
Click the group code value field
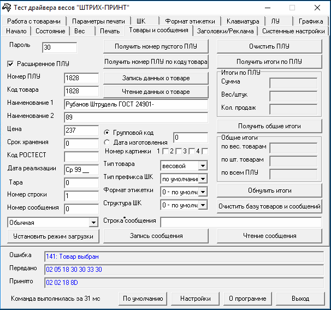[191, 138]
